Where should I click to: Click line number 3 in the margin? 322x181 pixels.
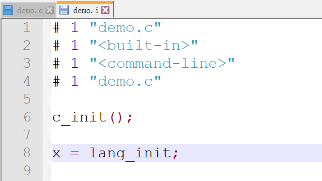coord(27,63)
